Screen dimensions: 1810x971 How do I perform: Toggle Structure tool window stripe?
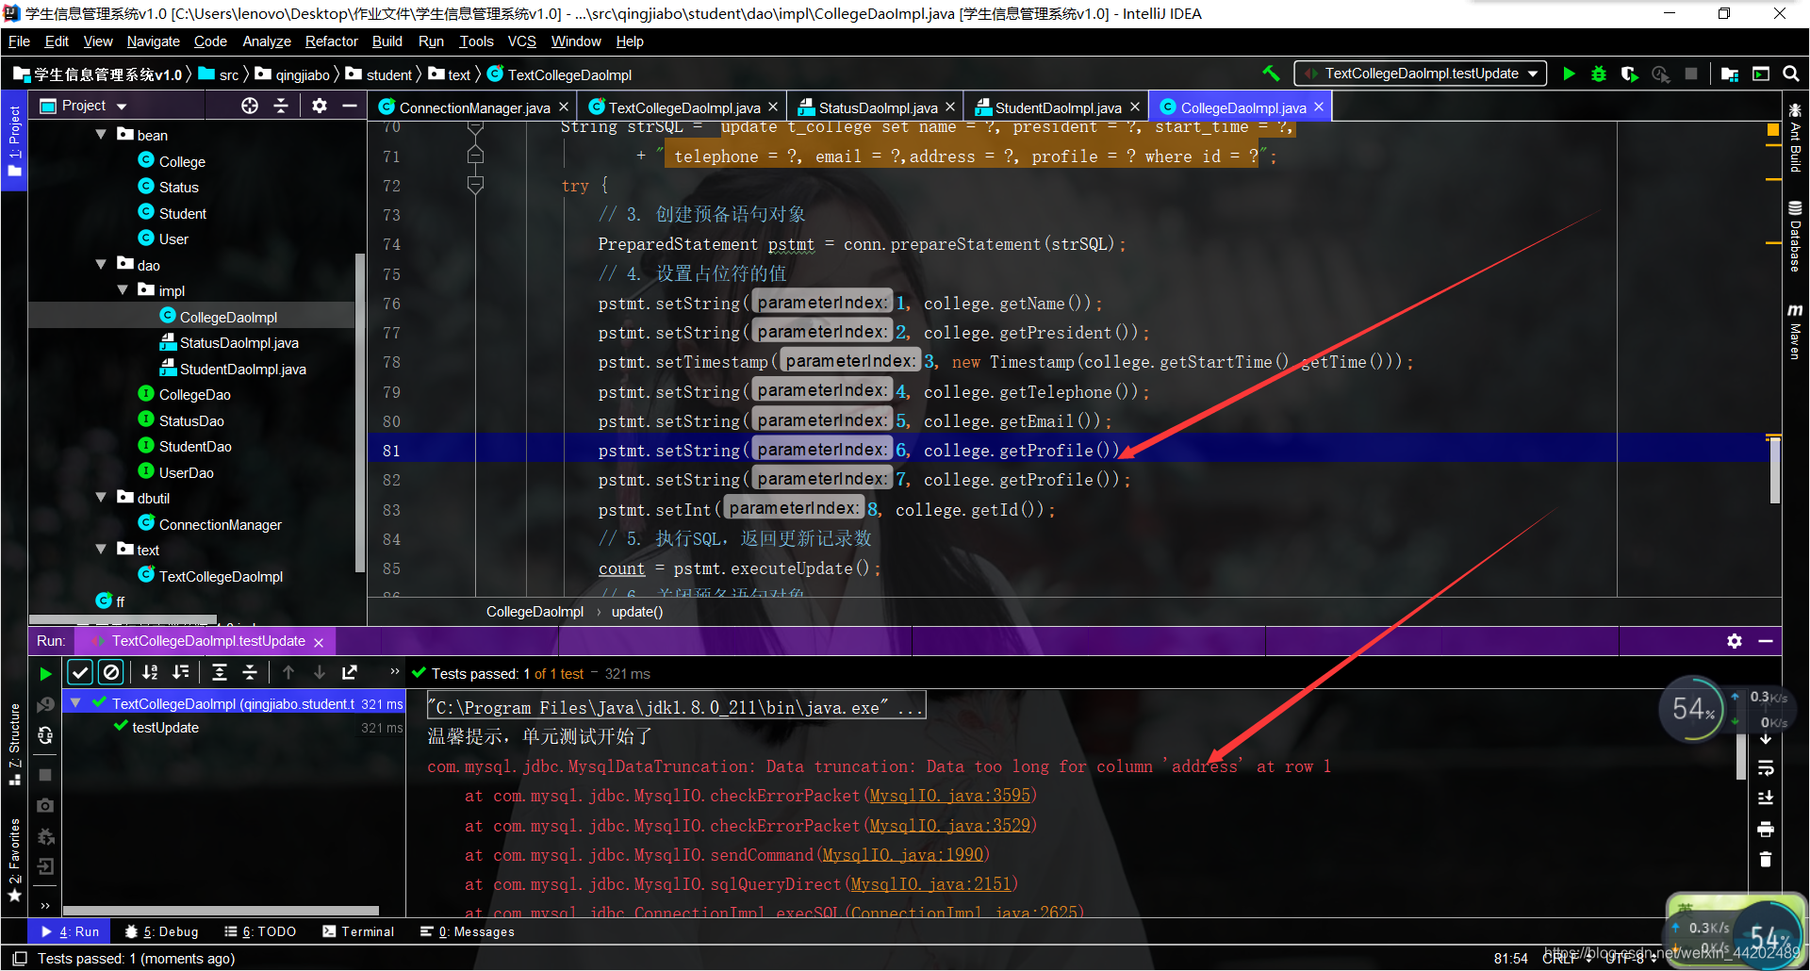pyautogui.click(x=14, y=745)
